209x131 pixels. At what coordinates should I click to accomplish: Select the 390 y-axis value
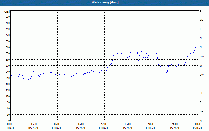coord(8,41)
